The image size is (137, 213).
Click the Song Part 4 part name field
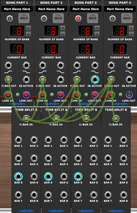click(x=120, y=9)
